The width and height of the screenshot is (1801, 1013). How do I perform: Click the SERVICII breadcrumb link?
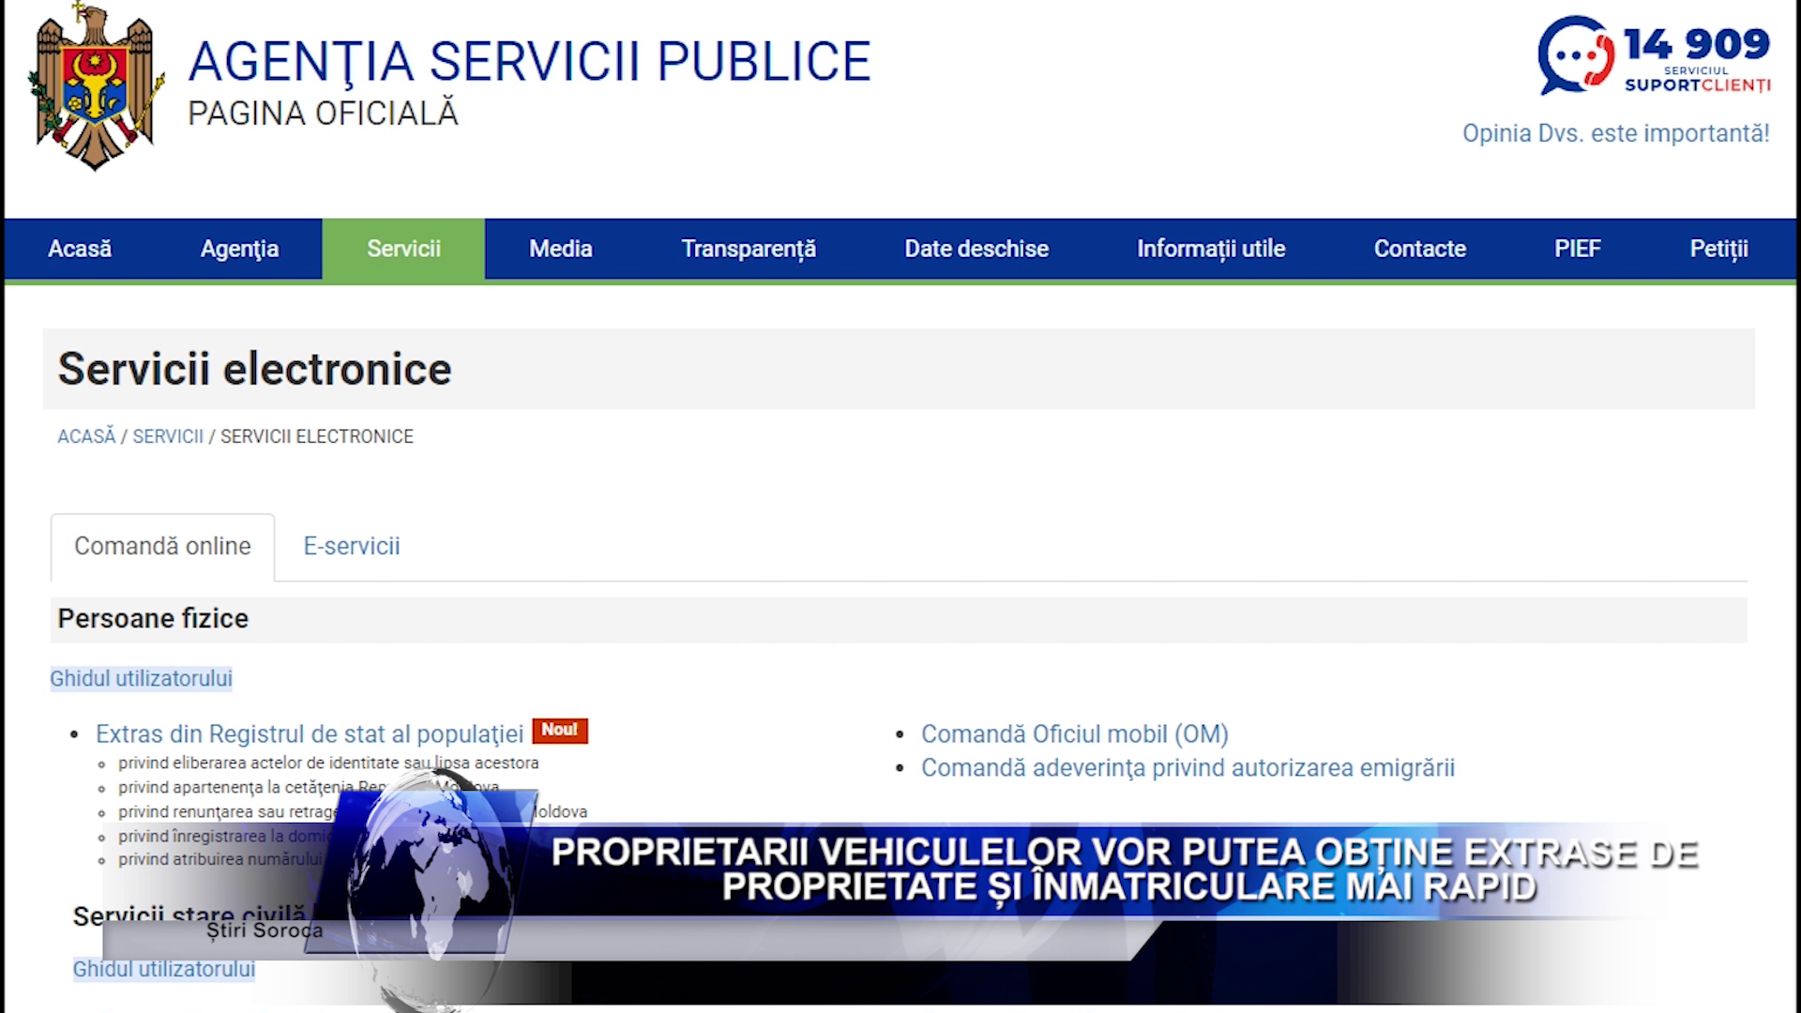(x=168, y=436)
